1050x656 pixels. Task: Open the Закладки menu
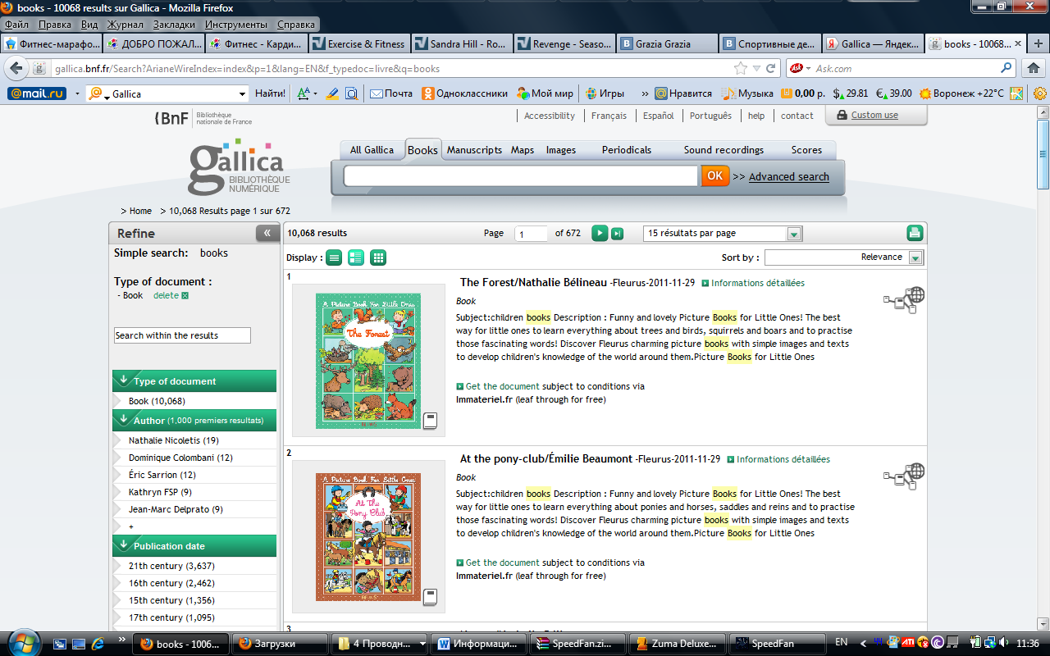point(174,25)
